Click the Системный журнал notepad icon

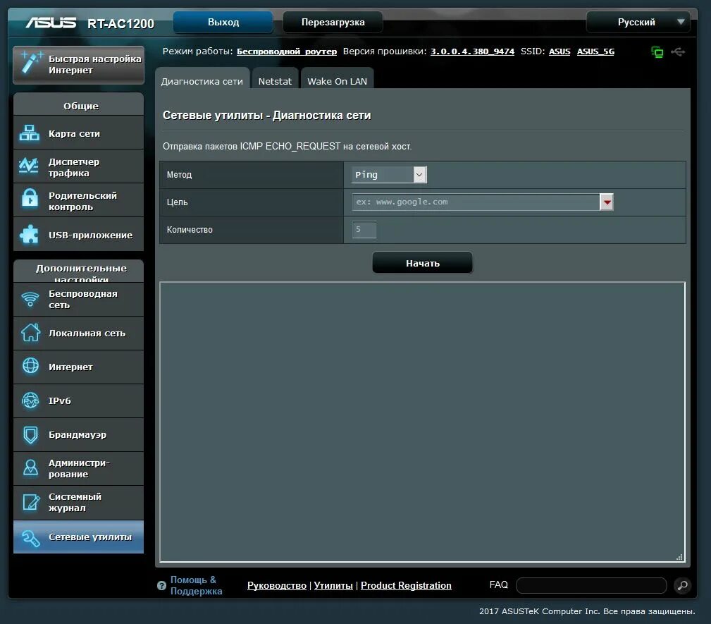pos(31,502)
